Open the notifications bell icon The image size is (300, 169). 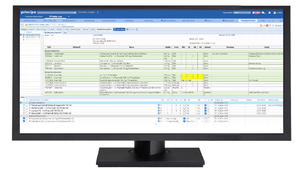254,13
